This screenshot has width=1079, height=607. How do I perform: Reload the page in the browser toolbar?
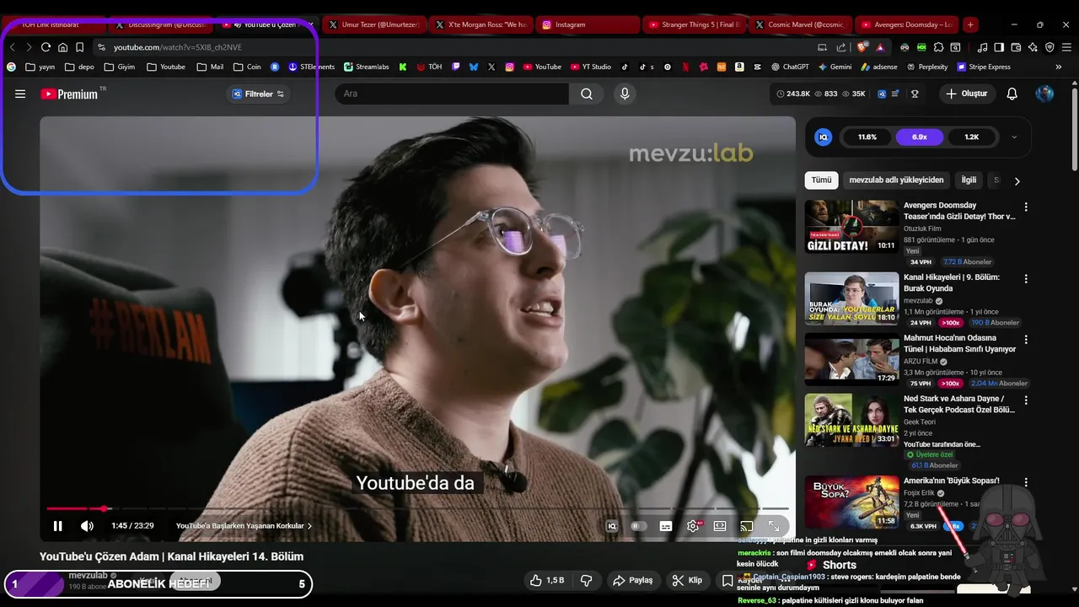(x=46, y=47)
